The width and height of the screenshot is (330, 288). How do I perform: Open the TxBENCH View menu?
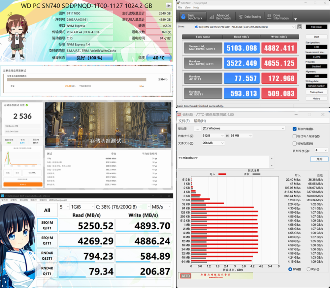pos(187,7)
